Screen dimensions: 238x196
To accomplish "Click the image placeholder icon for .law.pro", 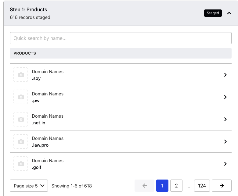I will point(21,141).
